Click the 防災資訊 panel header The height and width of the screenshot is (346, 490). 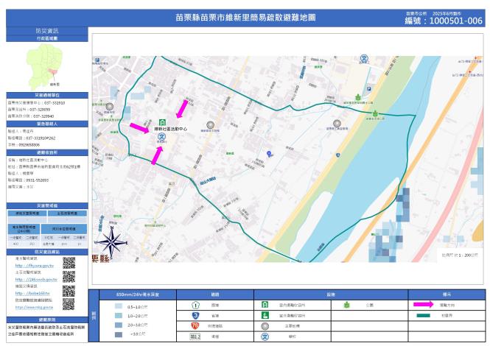point(46,31)
